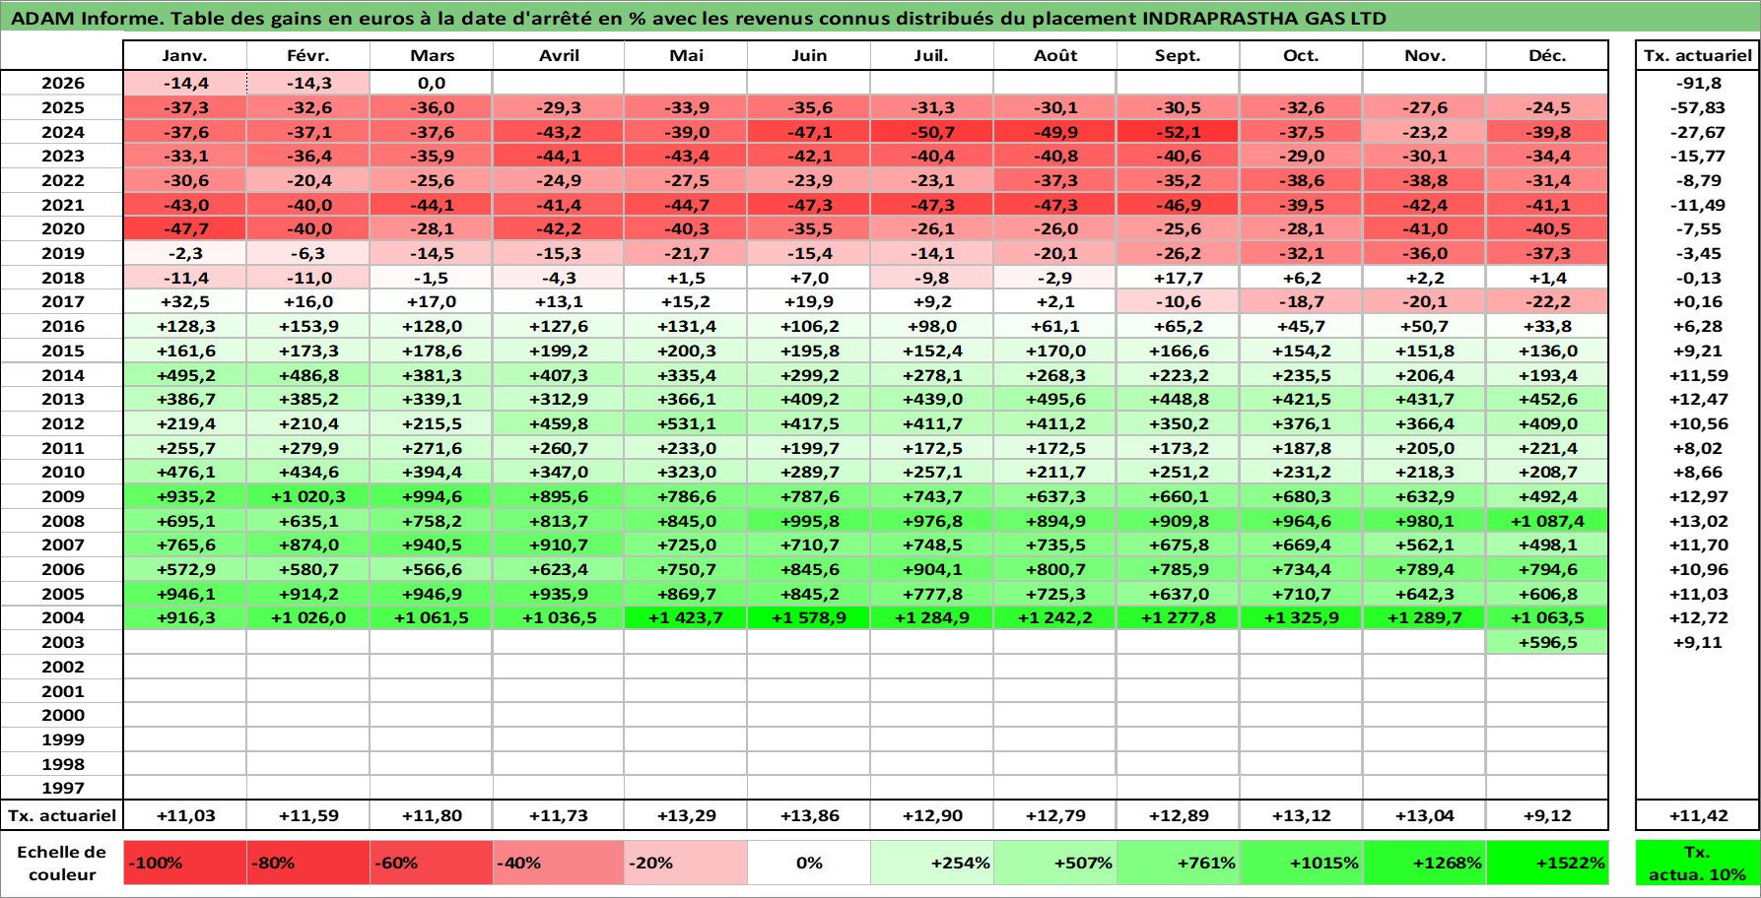Select the -40% color scale swatch
This screenshot has width=1761, height=898.
559,863
